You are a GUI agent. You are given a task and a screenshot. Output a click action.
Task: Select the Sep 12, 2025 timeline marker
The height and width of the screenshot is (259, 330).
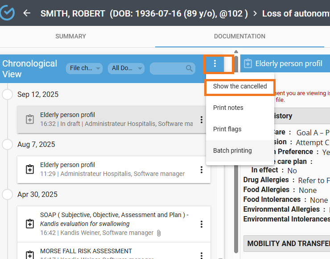[8, 95]
